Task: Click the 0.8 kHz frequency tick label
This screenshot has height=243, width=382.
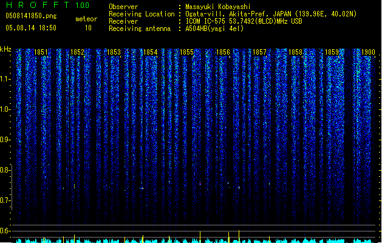Action: click(x=5, y=170)
